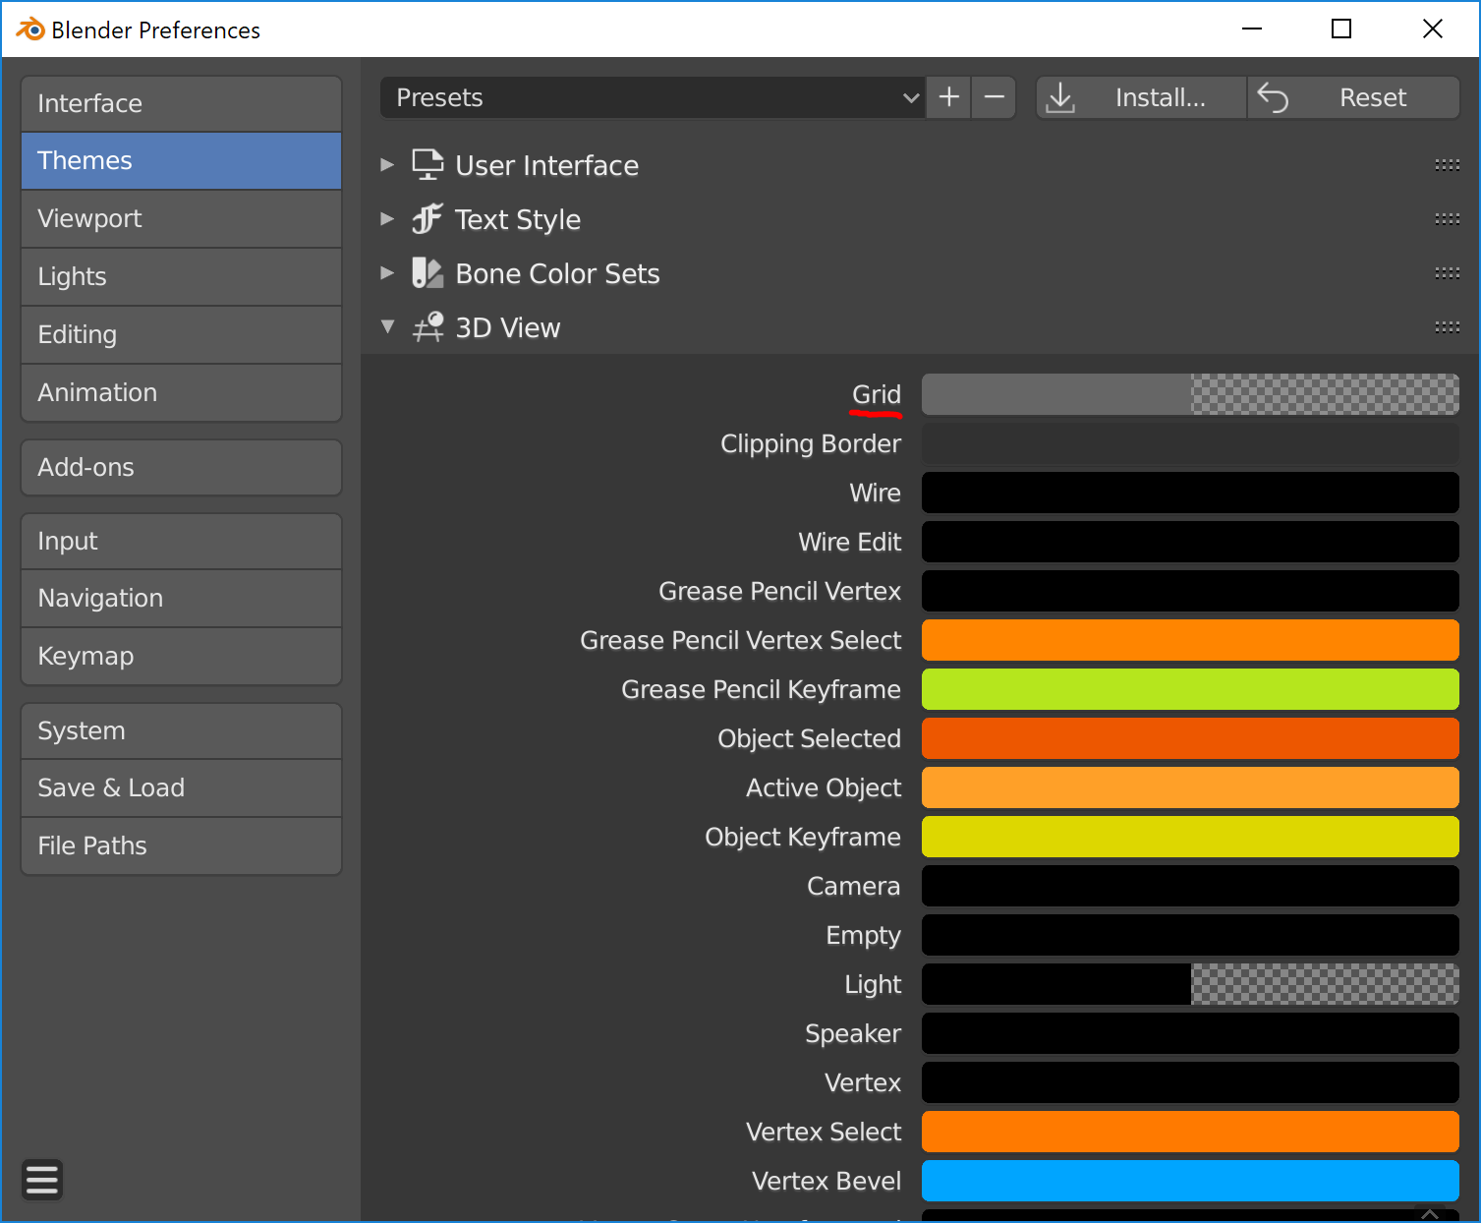Open the Presets dropdown
Screen dimensions: 1481x1223
pyautogui.click(x=652, y=97)
